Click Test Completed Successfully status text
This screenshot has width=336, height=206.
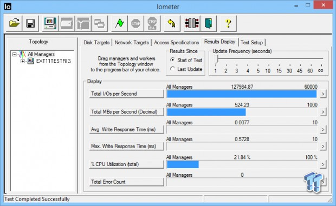pyautogui.click(x=37, y=199)
